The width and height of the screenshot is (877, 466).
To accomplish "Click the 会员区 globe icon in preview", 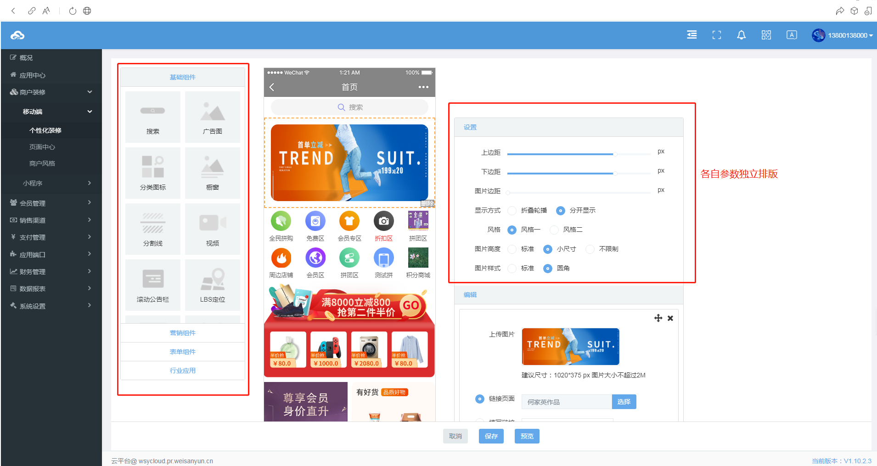I will coord(315,258).
